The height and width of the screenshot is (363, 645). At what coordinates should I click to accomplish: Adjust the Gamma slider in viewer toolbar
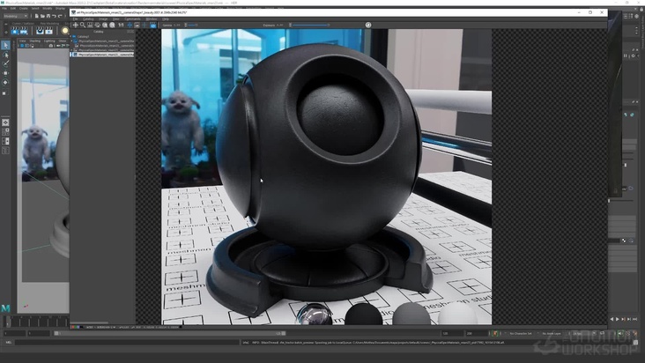[x=191, y=25]
